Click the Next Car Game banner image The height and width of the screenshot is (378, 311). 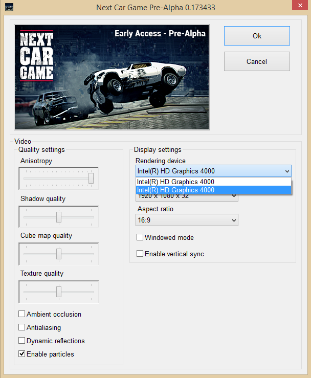click(112, 77)
